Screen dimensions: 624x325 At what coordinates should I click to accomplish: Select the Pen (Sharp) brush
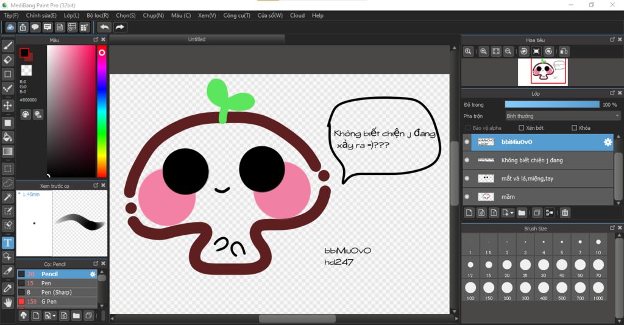pyautogui.click(x=57, y=292)
